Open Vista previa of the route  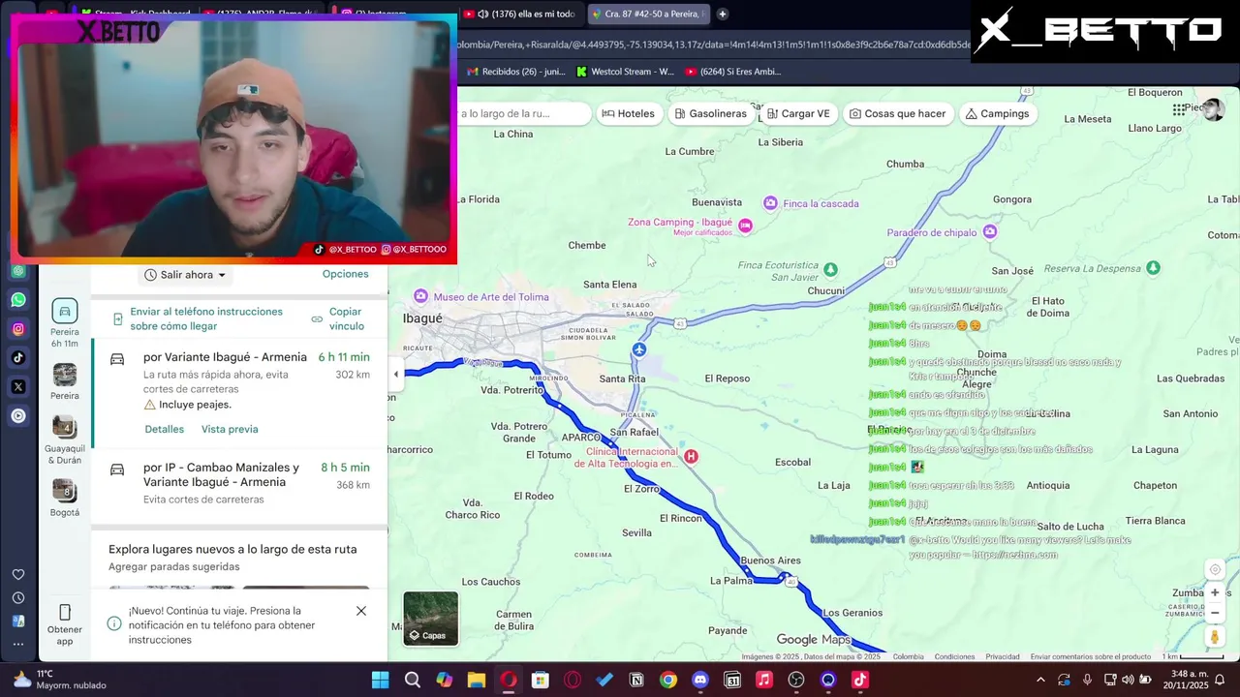[230, 429]
